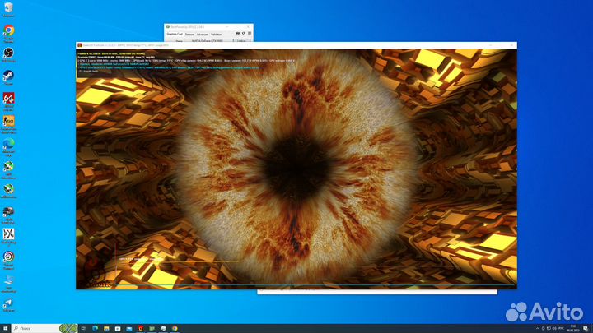The image size is (593, 333).
Task: Click the GPU-Z refresh icon
Action: [244, 33]
